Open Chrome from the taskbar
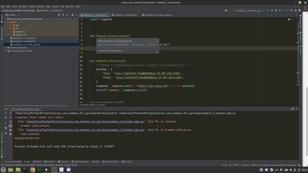Image resolution: width=308 pixels, height=173 pixels. click(x=33, y=170)
